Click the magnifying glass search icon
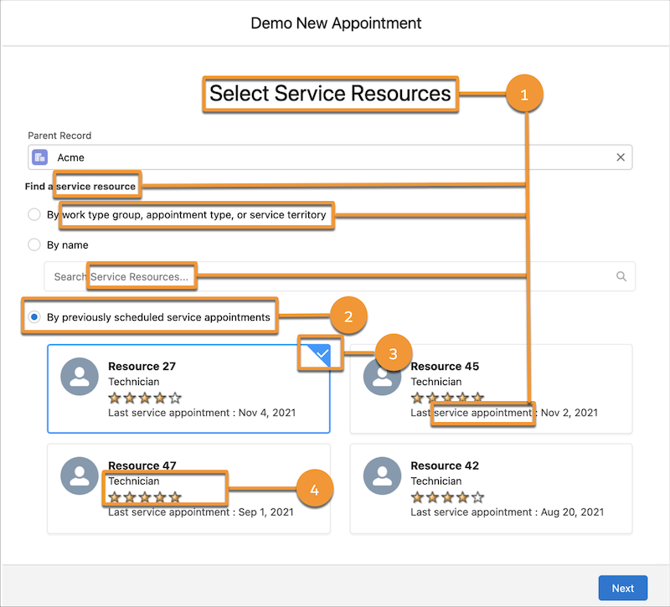 click(621, 275)
